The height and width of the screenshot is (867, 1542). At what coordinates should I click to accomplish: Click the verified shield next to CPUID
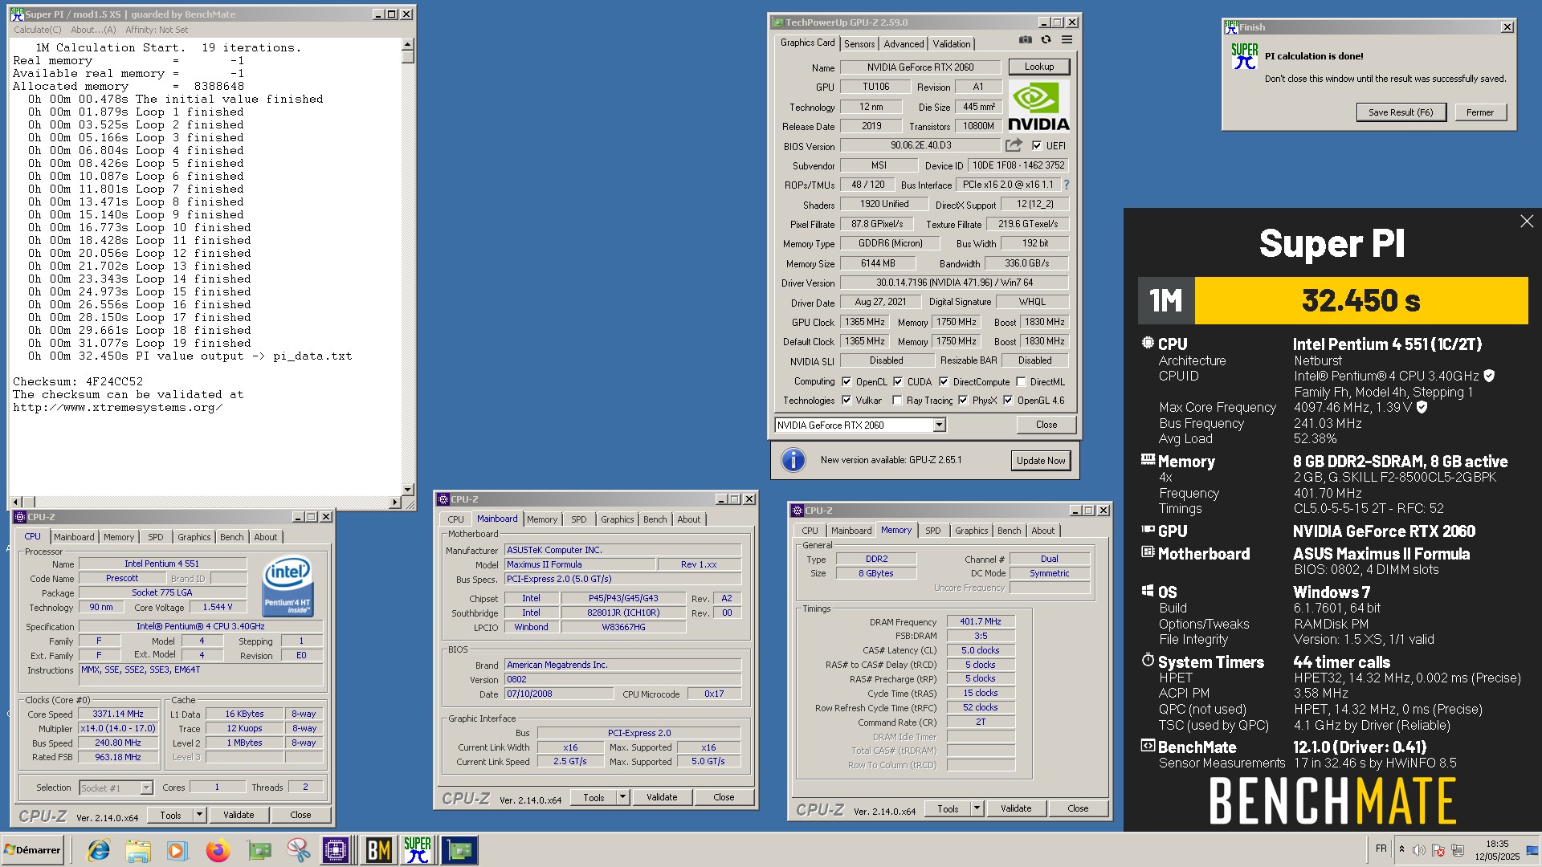(1489, 376)
